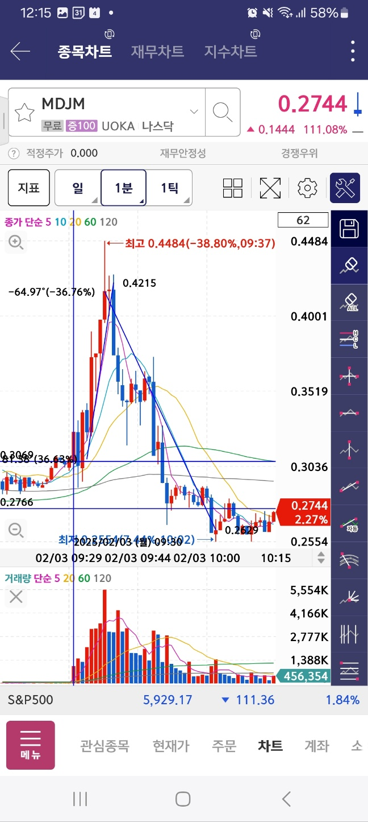This screenshot has height=822, width=368.
Task: Tap the Android home button
Action: (x=183, y=799)
